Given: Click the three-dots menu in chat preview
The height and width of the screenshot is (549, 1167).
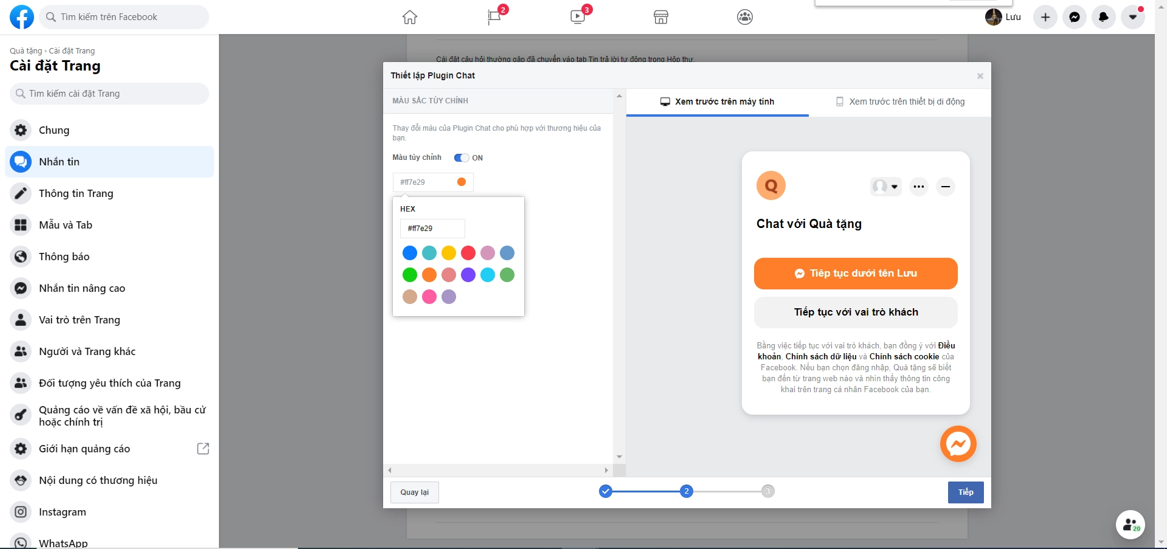Looking at the screenshot, I should coord(919,187).
